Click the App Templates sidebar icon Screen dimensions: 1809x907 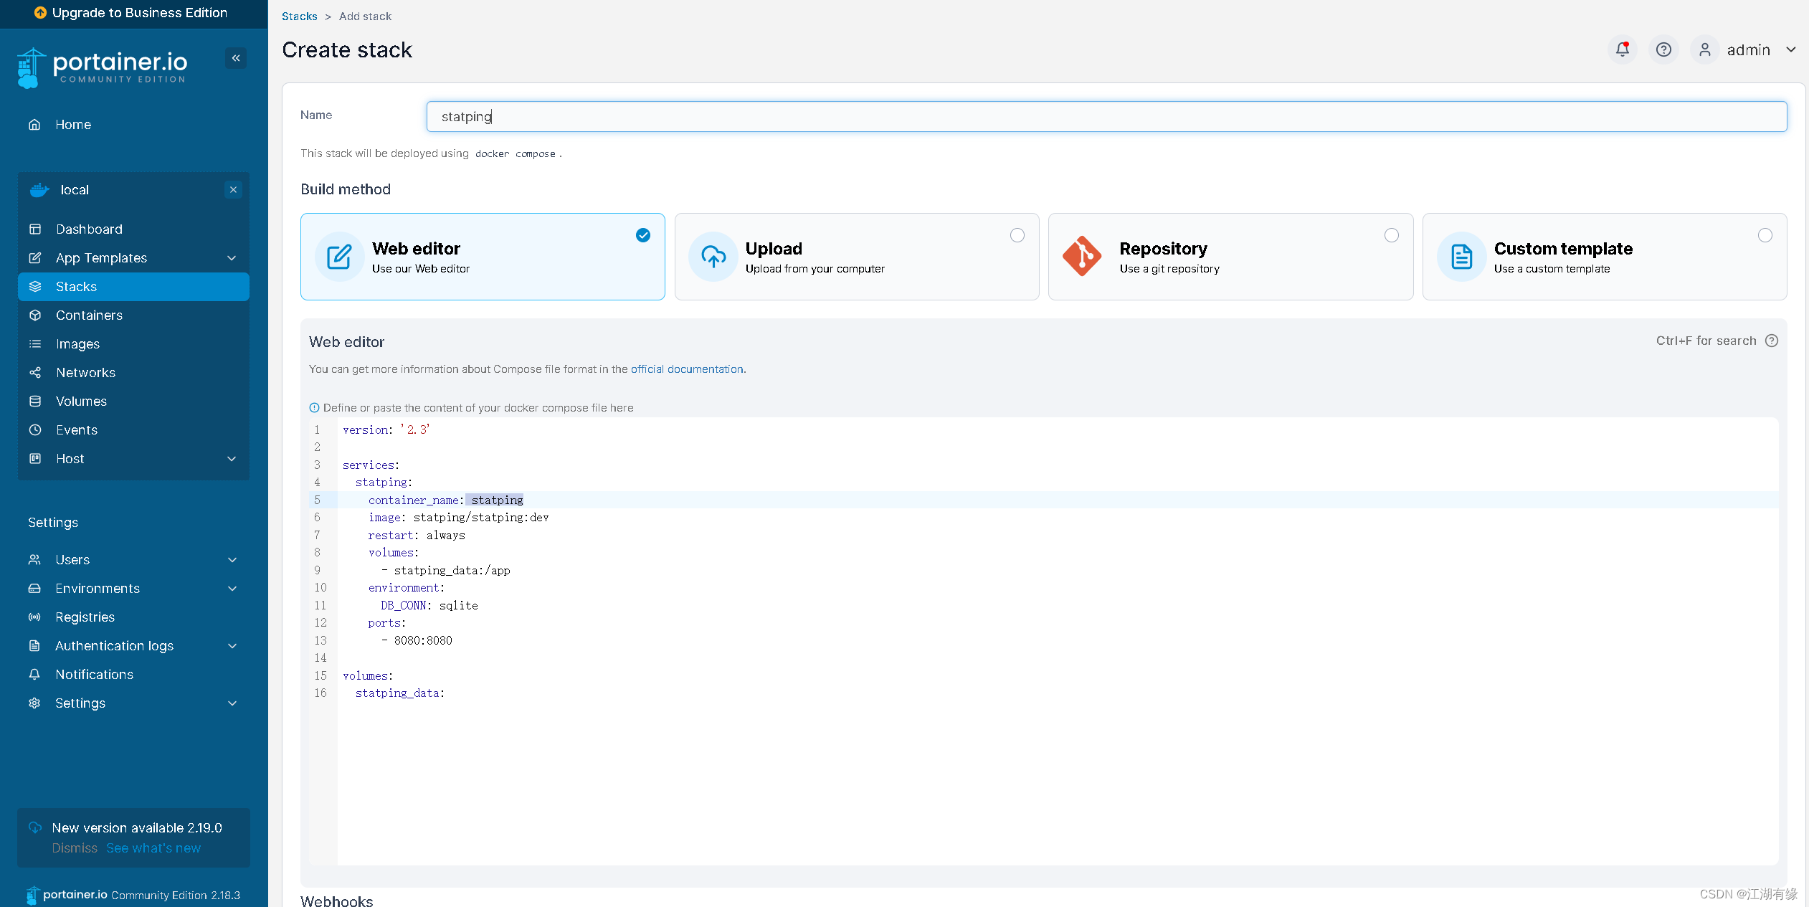click(36, 257)
